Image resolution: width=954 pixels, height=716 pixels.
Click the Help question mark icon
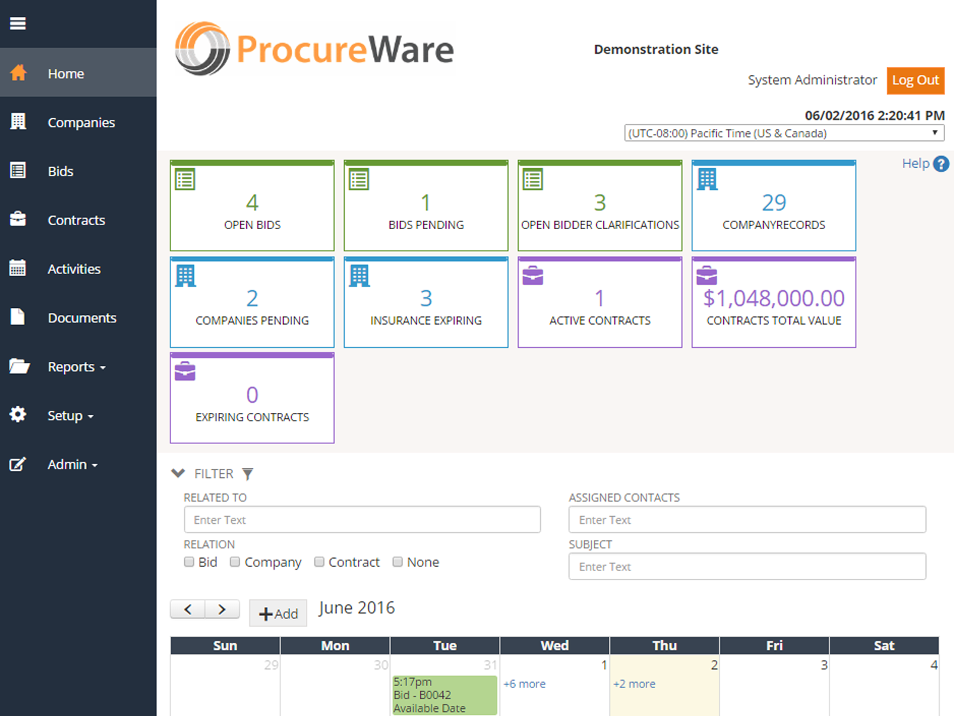pos(941,163)
